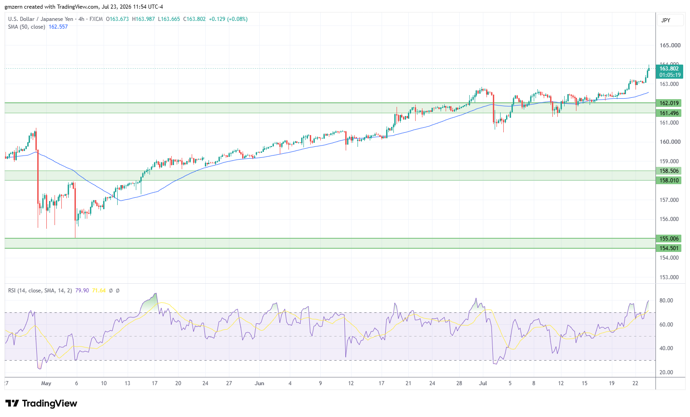The height and width of the screenshot is (417, 690).
Task: Click the bar countdown 01:05:19
Action: [670, 75]
